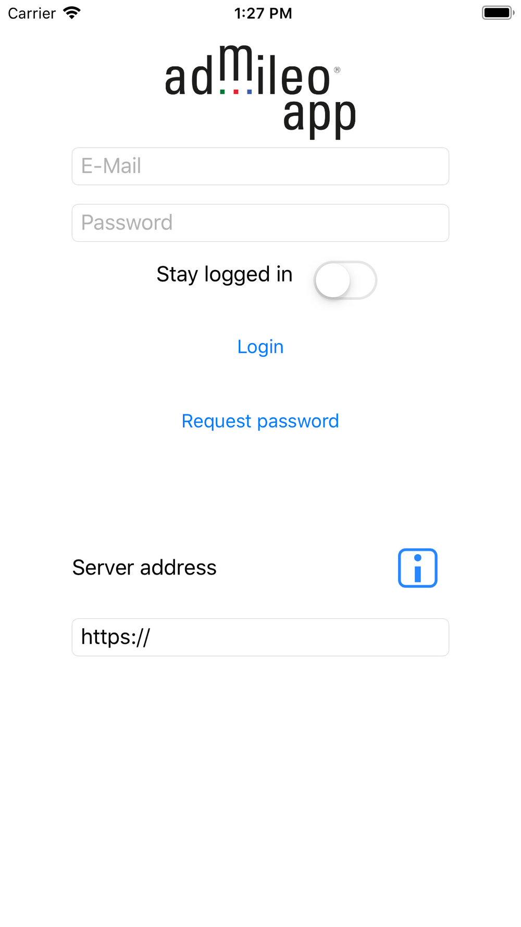The image size is (521, 927).
Task: Tap the 1:27 PM clock in status bar
Action: pyautogui.click(x=263, y=13)
